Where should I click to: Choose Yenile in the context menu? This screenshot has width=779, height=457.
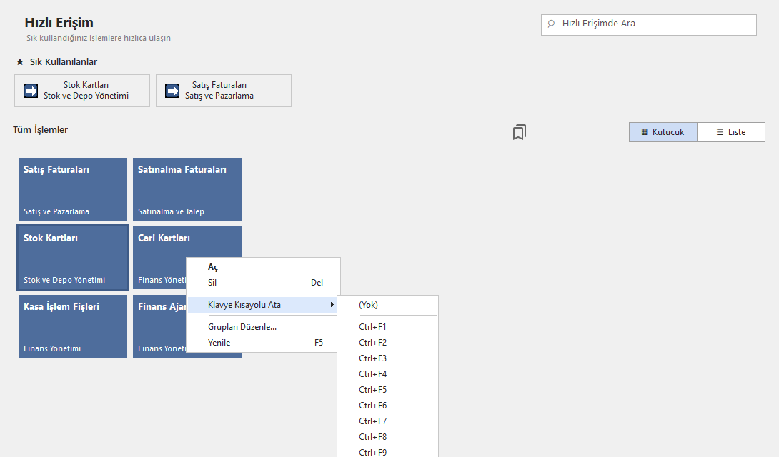(x=263, y=342)
